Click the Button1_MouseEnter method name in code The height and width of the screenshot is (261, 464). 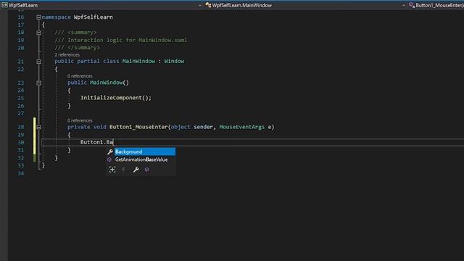coord(138,127)
